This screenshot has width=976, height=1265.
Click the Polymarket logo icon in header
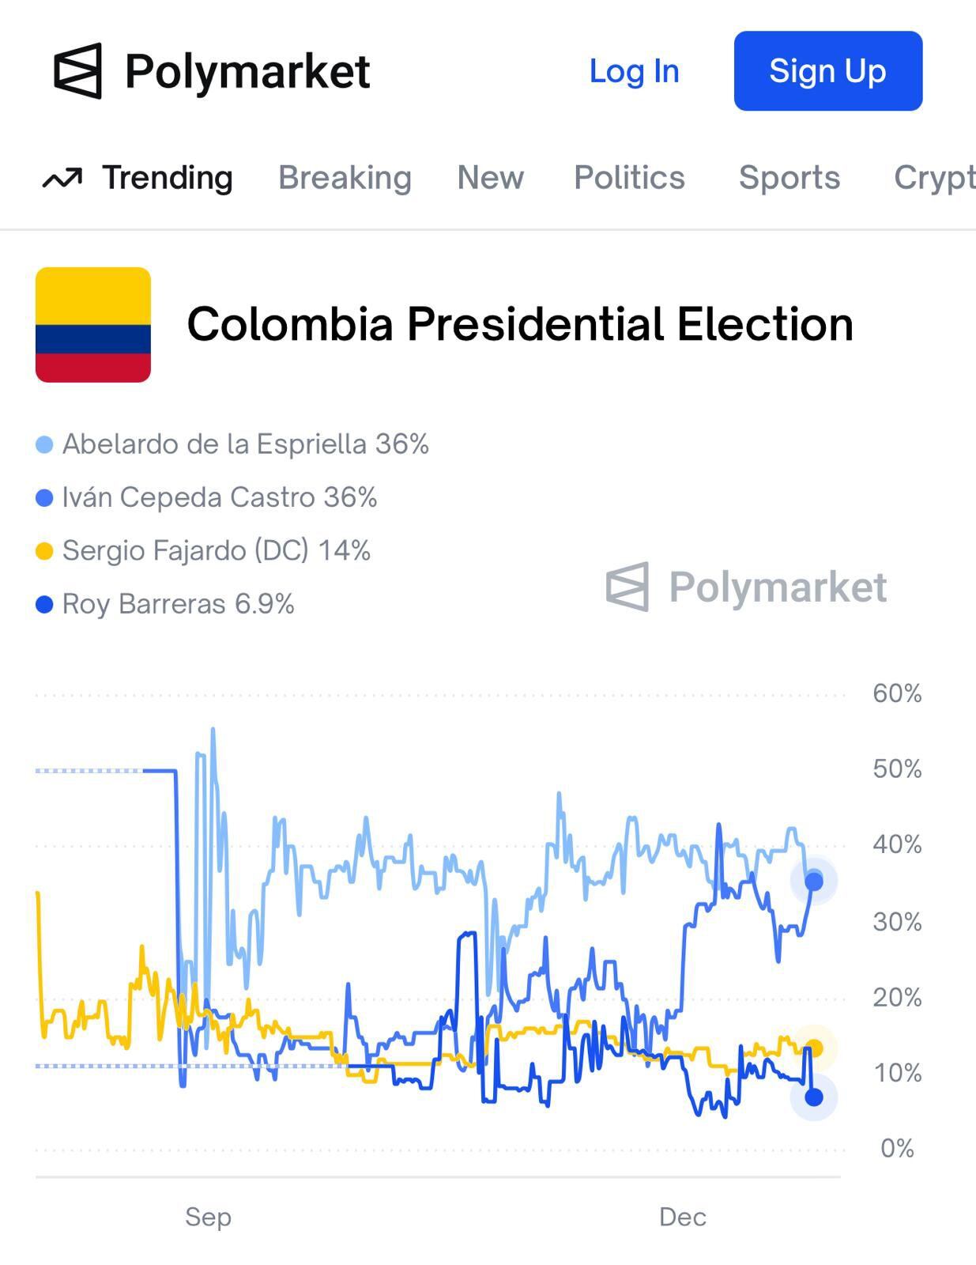(x=77, y=71)
